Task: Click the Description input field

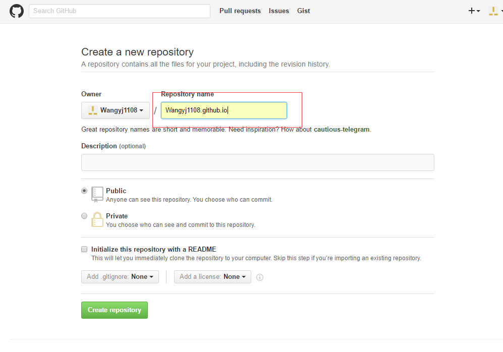Action: (258, 162)
